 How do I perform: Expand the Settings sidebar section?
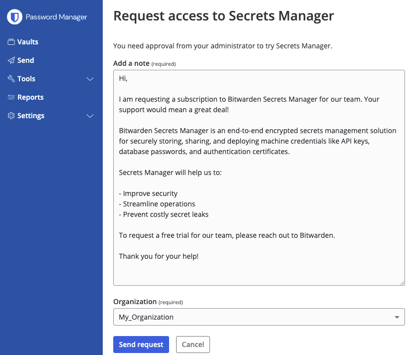(90, 116)
